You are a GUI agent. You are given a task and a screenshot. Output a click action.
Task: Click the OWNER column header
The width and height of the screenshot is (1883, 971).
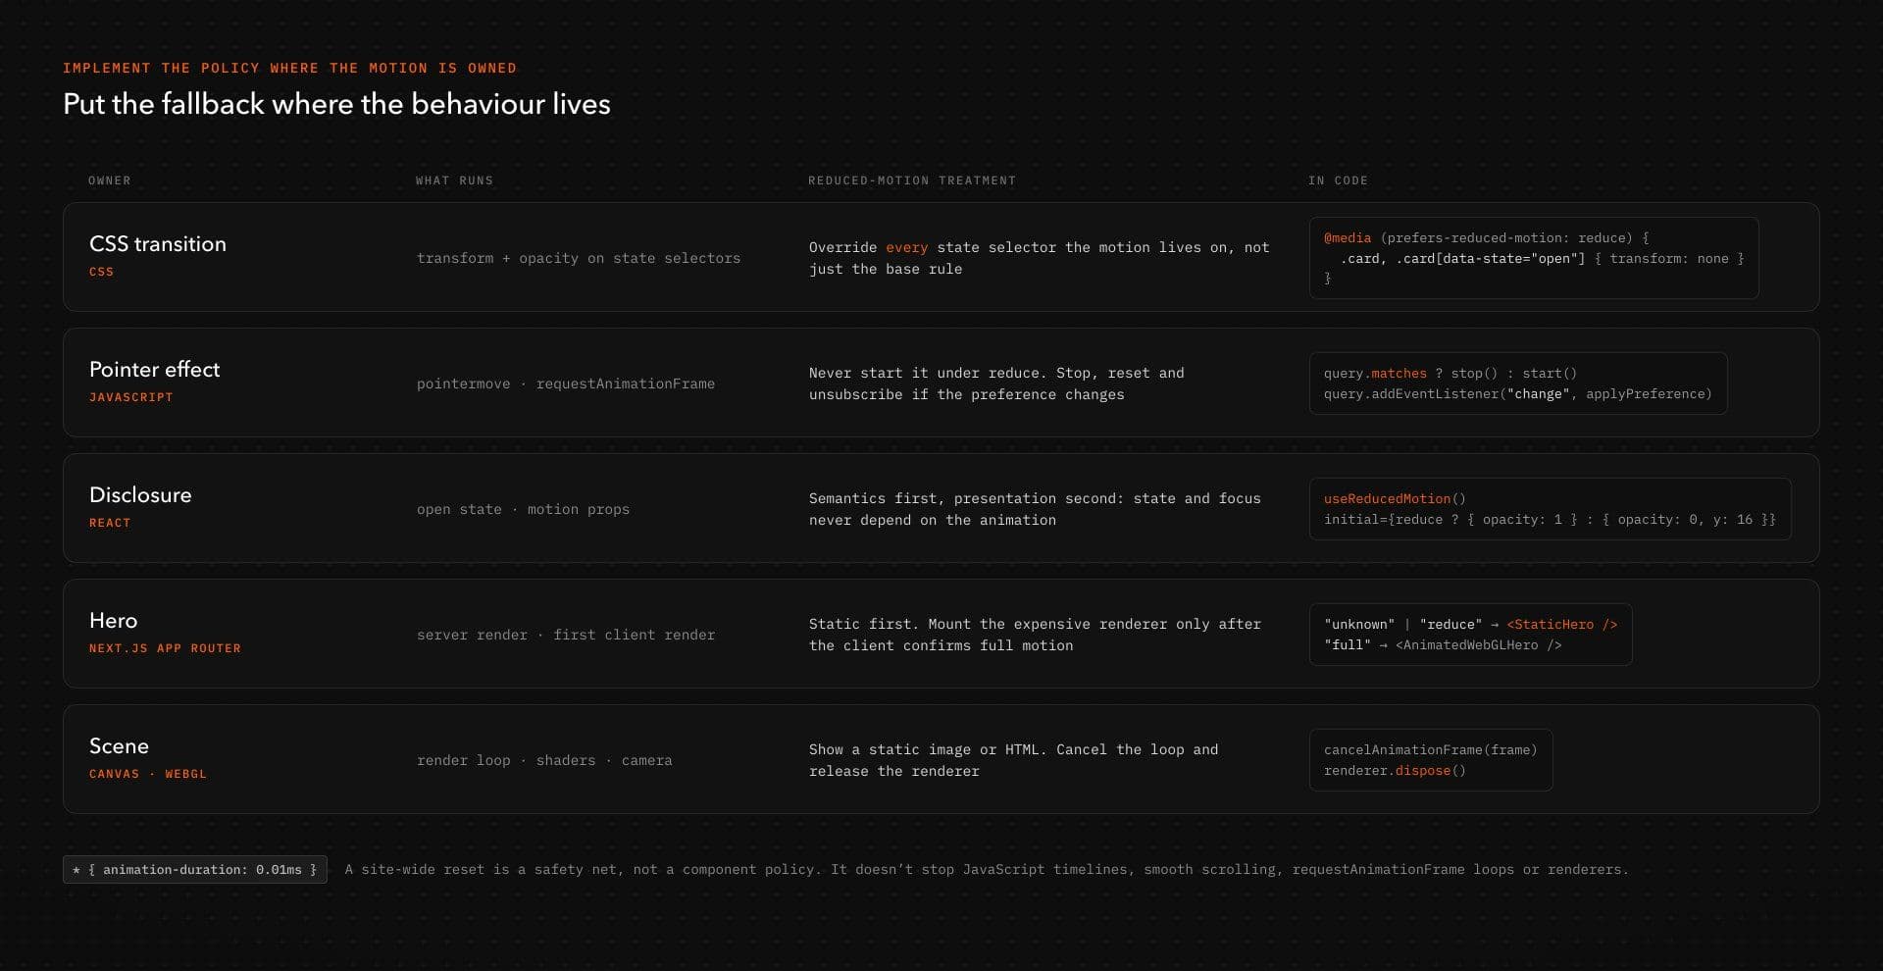click(x=109, y=180)
